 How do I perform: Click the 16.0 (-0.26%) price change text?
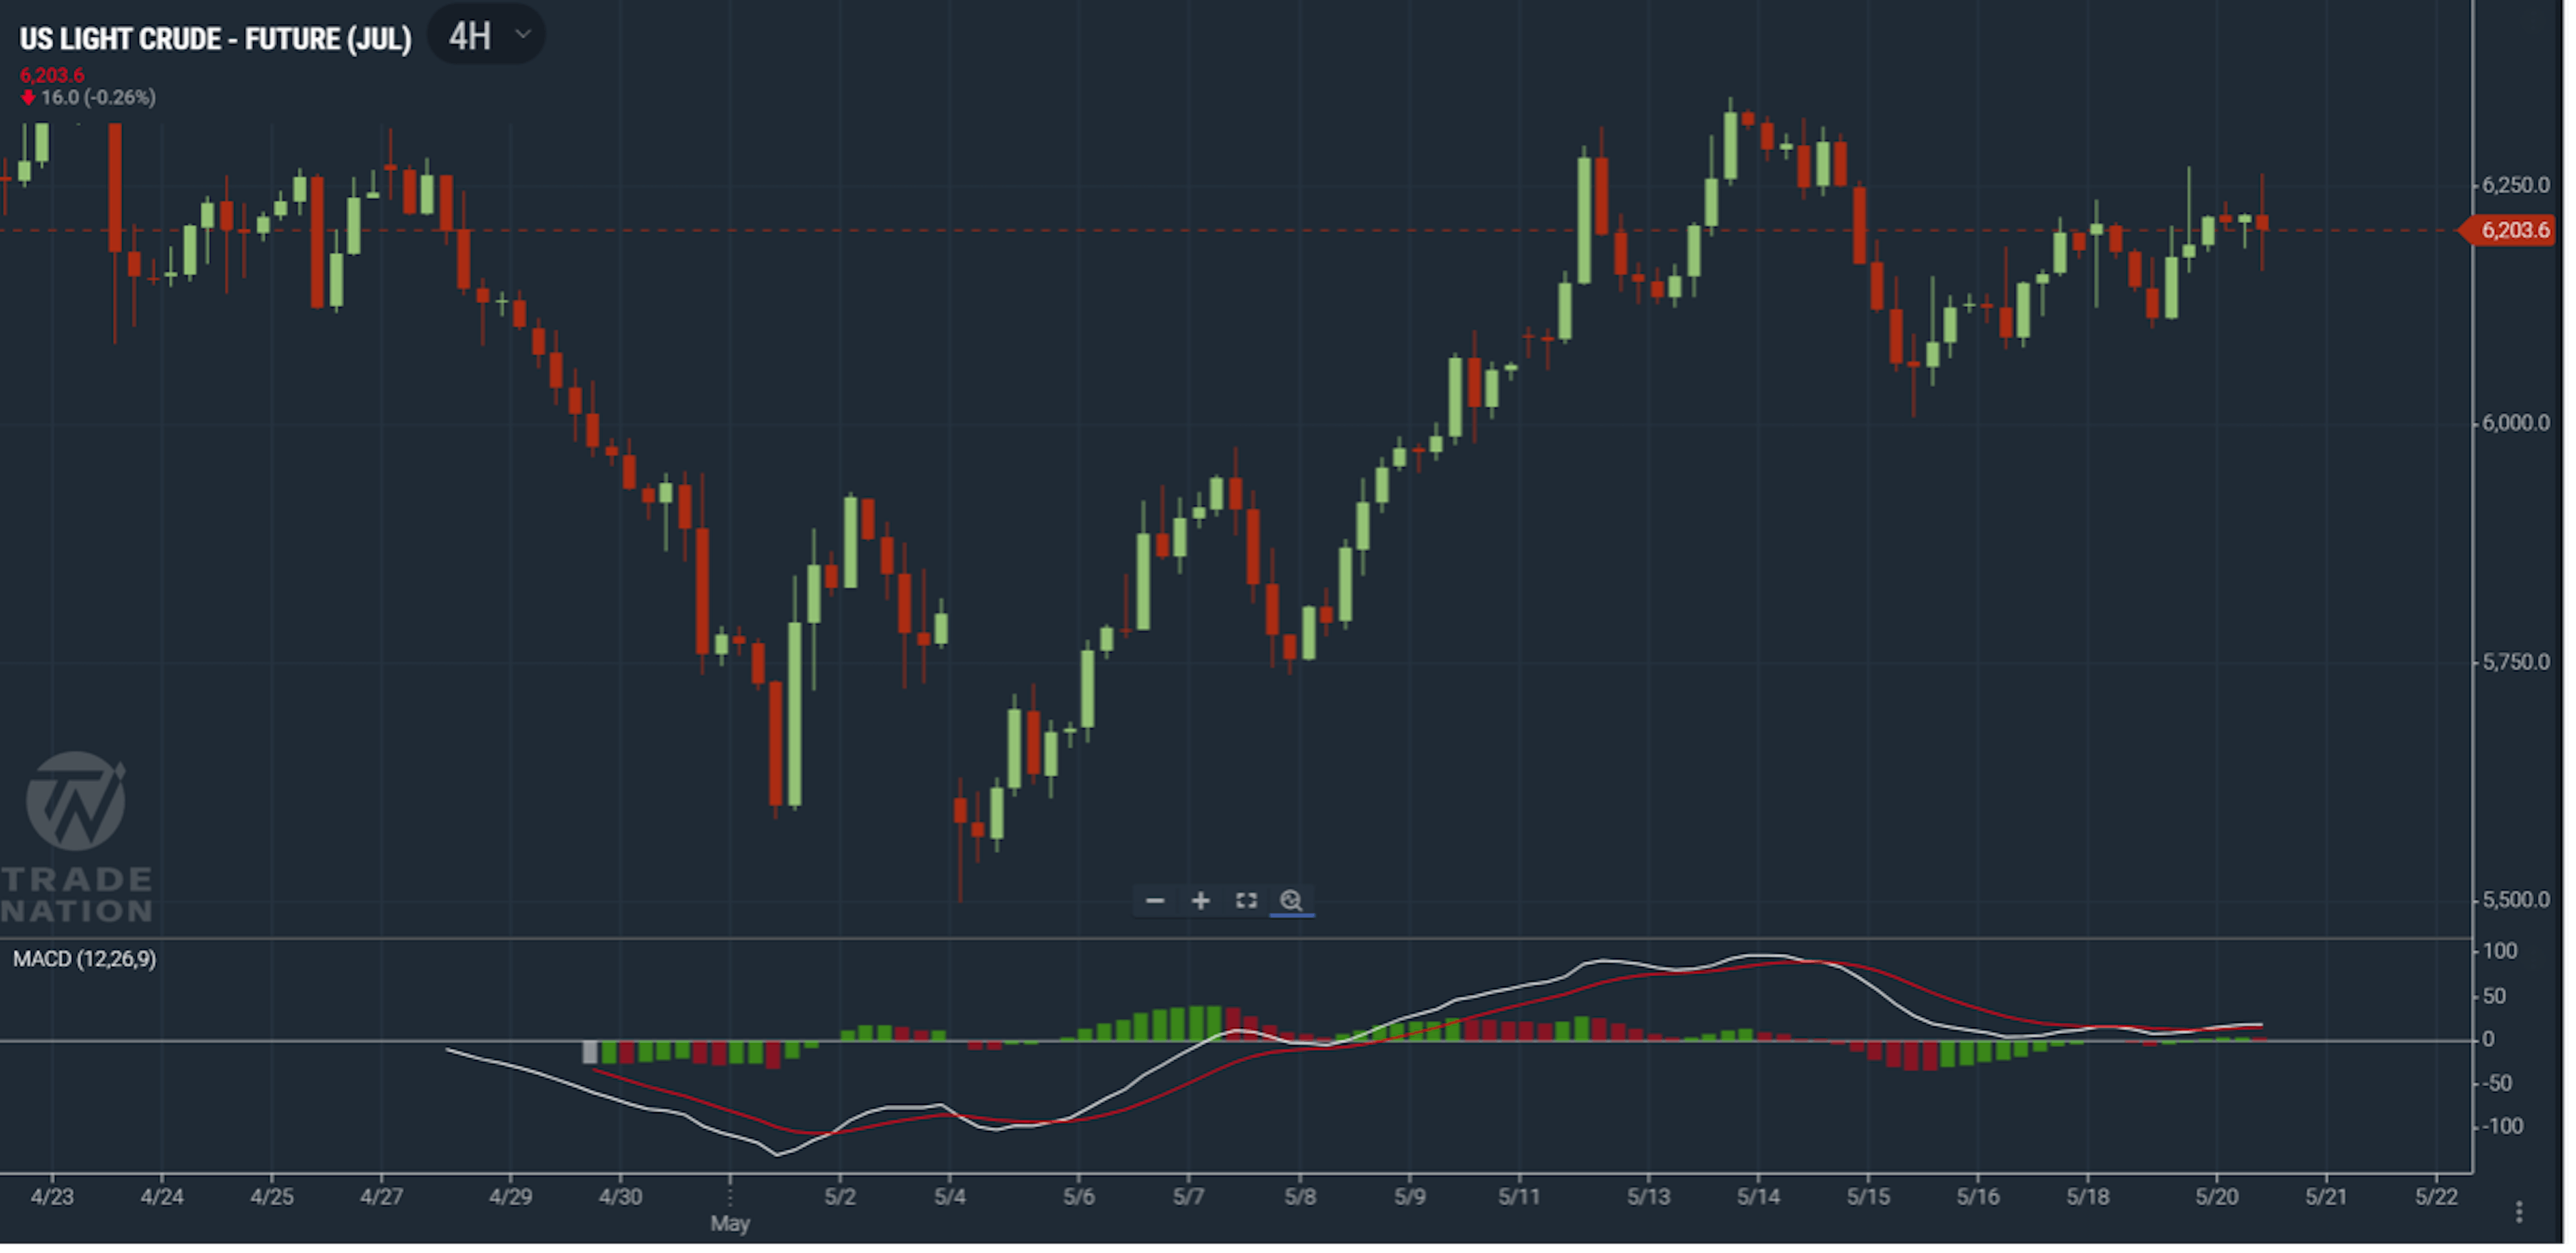pos(98,98)
